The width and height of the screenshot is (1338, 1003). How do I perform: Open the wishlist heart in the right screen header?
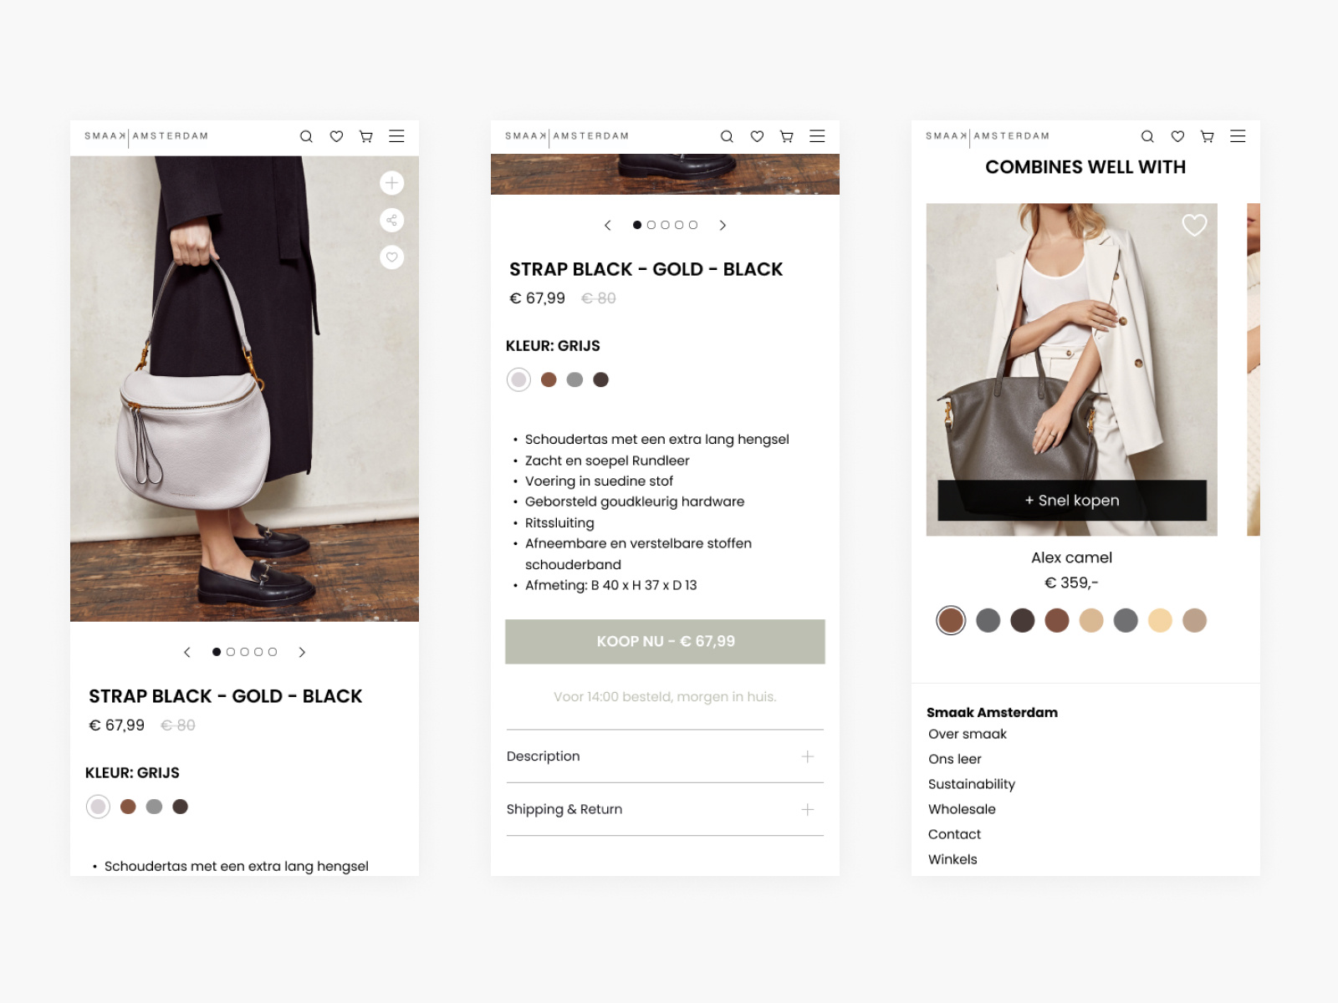click(1177, 136)
